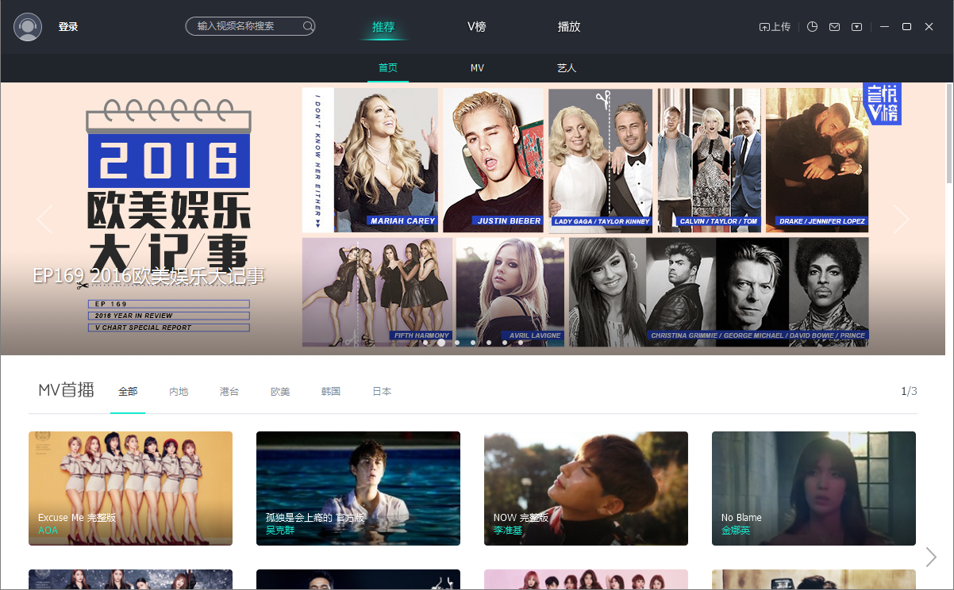This screenshot has width=954, height=590.
Task: Open the NOW 完整版 video thumbnail
Action: point(586,488)
